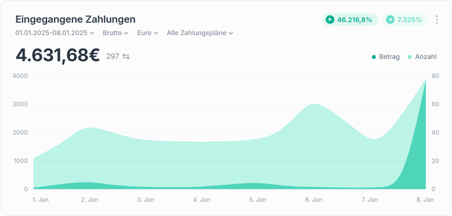452x216 pixels.
Task: Click the transactions swap arrows icon
Action: pyautogui.click(x=126, y=56)
